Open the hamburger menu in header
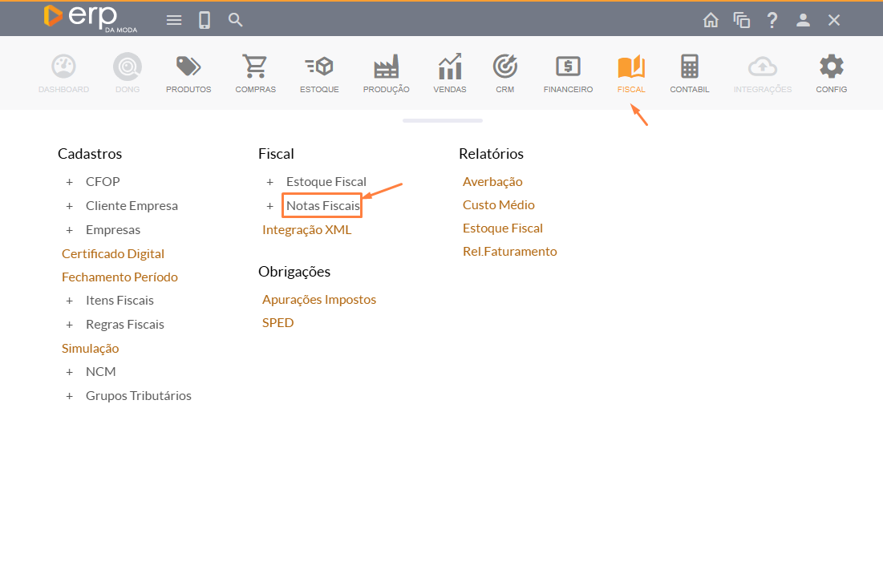This screenshot has width=883, height=574. click(x=174, y=20)
